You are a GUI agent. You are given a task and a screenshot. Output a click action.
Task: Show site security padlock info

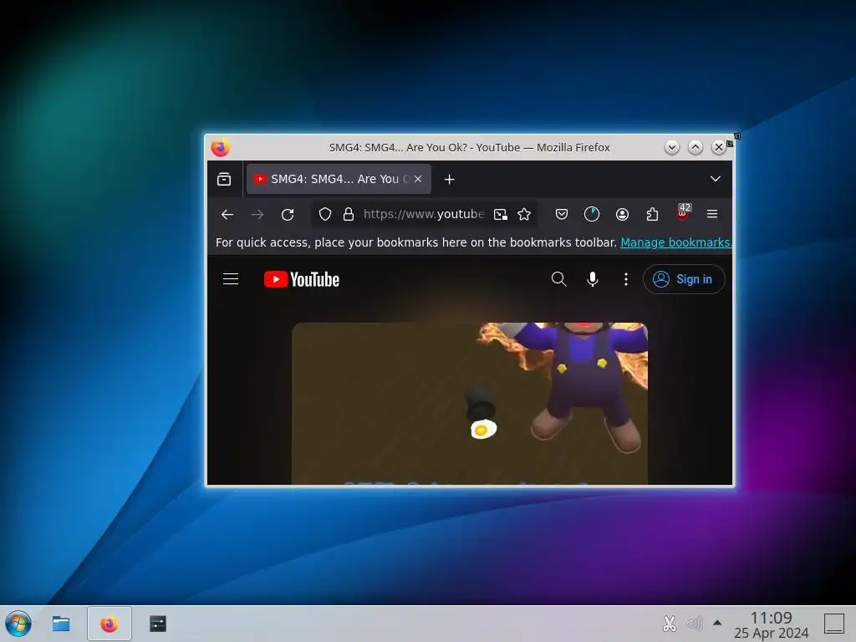349,215
